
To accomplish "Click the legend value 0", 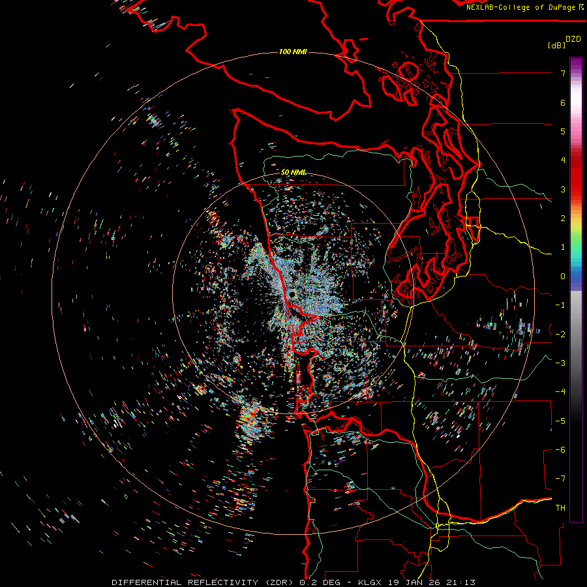I will (x=563, y=277).
